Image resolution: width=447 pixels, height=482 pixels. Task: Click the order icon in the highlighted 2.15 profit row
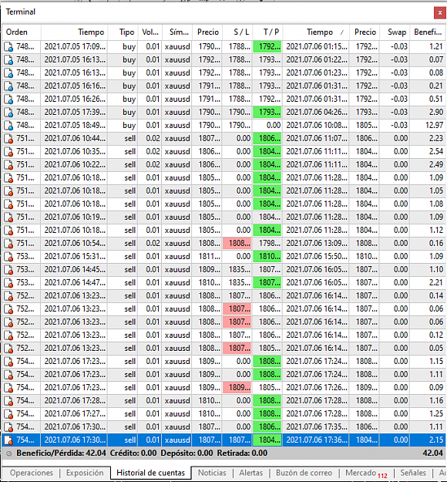click(8, 440)
